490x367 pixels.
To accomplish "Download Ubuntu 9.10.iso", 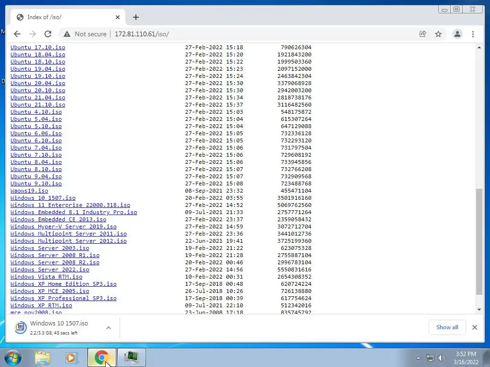I will tap(36, 184).
